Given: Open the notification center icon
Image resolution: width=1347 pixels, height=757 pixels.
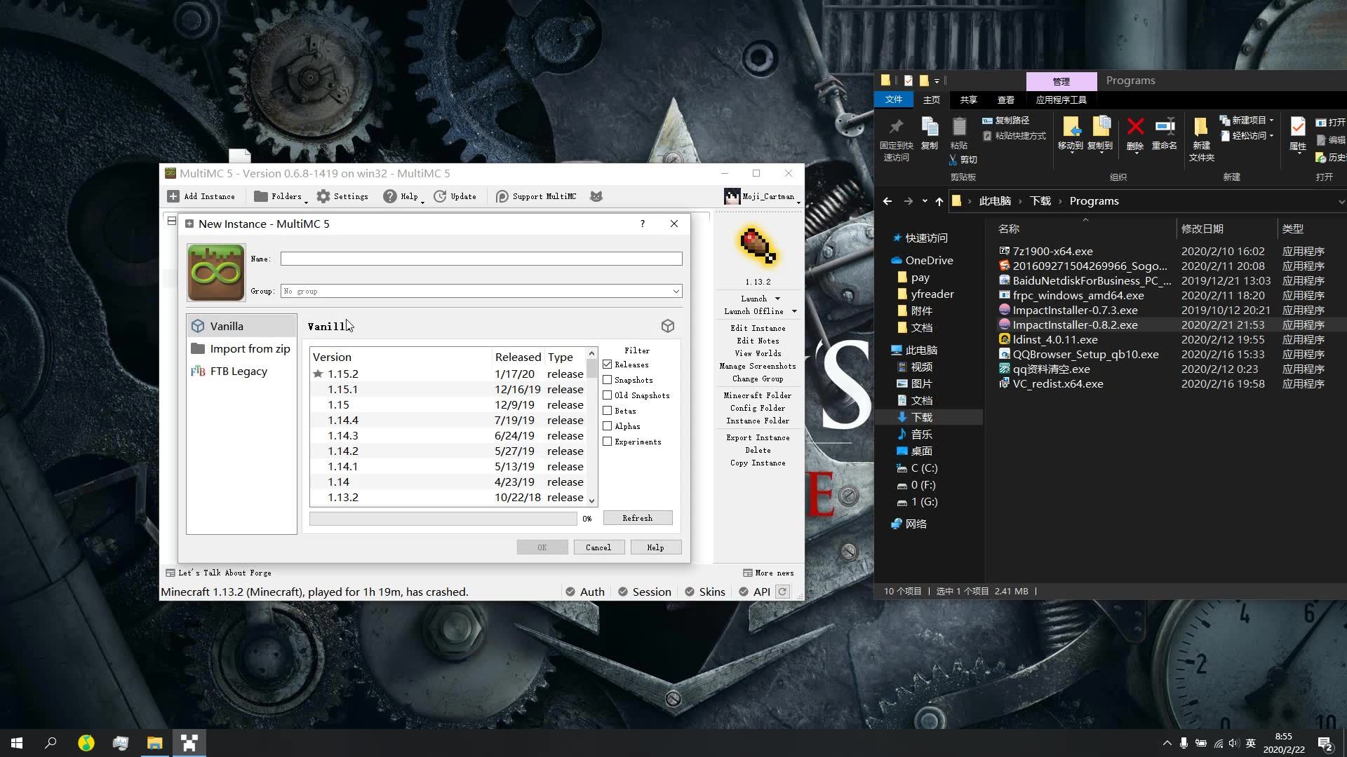Looking at the screenshot, I should point(1325,743).
